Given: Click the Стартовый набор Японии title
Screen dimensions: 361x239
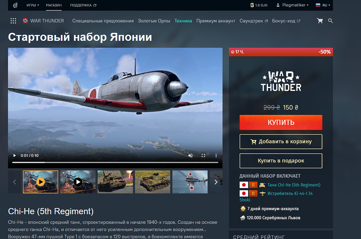Looking at the screenshot, I should (x=80, y=37).
